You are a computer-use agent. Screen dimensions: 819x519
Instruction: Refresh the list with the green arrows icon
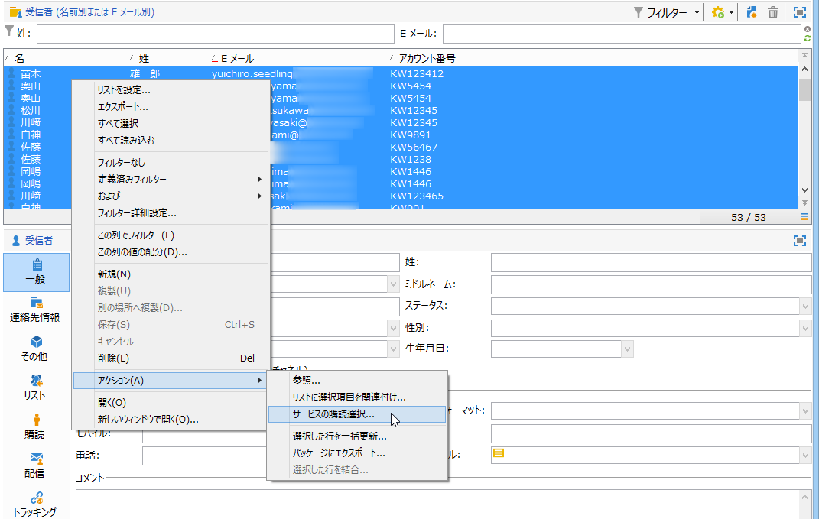[x=808, y=39]
